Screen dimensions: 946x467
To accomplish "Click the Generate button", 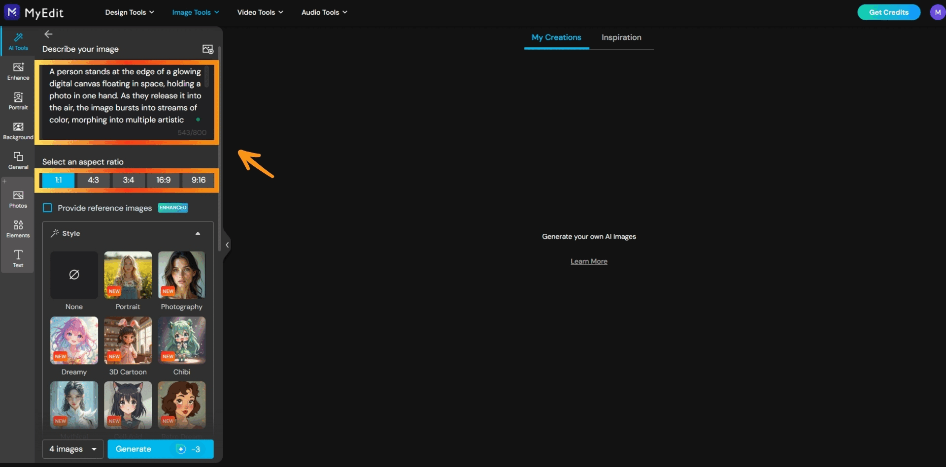I will point(161,449).
